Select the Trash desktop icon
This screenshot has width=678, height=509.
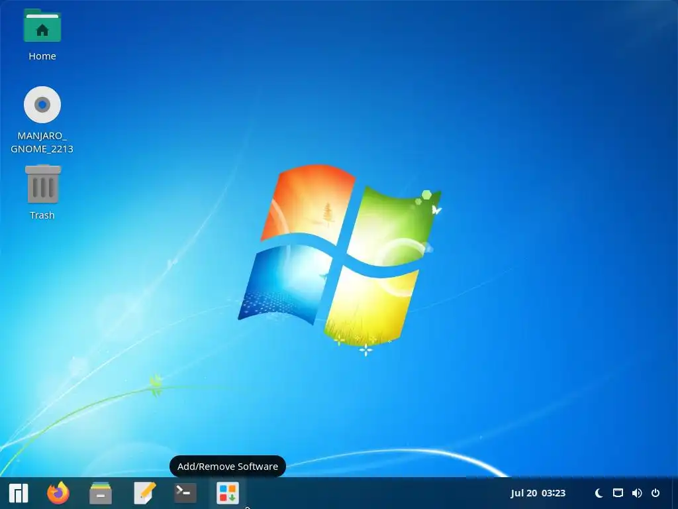[43, 184]
